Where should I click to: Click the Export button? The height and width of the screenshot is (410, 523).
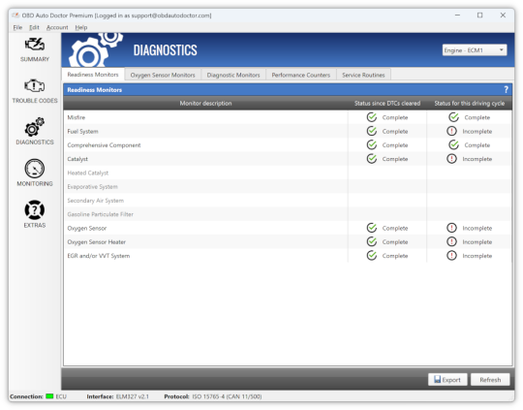447,380
